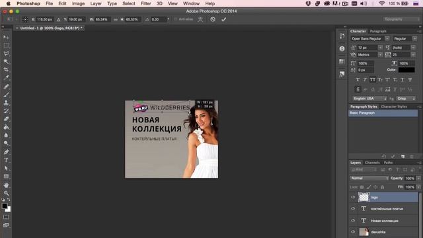Select the Paint Bucket tool
The width and height of the screenshot is (423, 238).
(x=6, y=127)
